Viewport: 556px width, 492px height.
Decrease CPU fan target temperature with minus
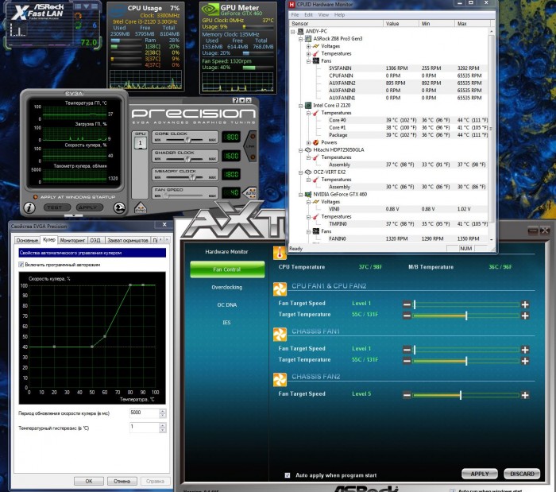pyautogui.click(x=407, y=316)
